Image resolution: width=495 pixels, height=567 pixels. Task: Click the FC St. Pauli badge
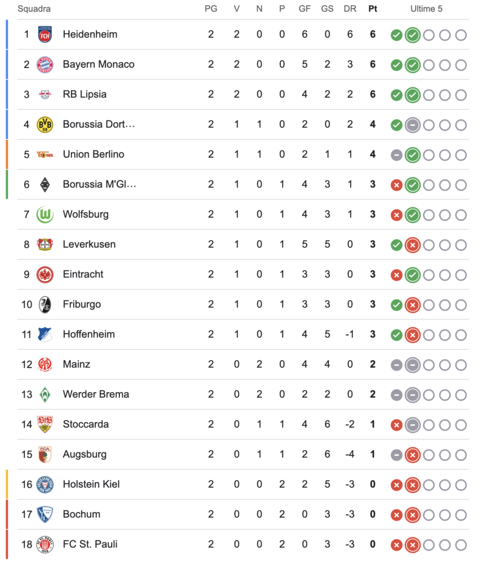tap(45, 545)
